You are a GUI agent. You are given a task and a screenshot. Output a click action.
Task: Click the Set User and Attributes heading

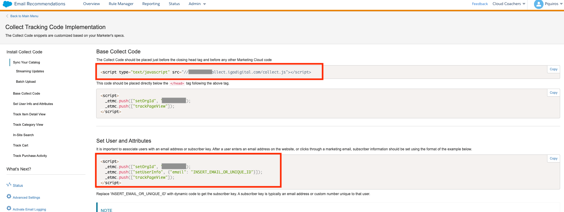[124, 141]
